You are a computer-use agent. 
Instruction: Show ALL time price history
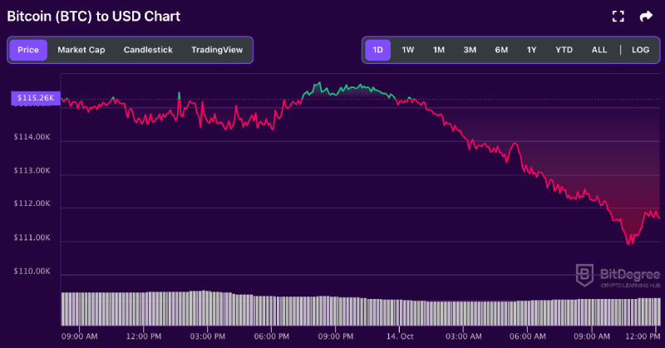599,50
